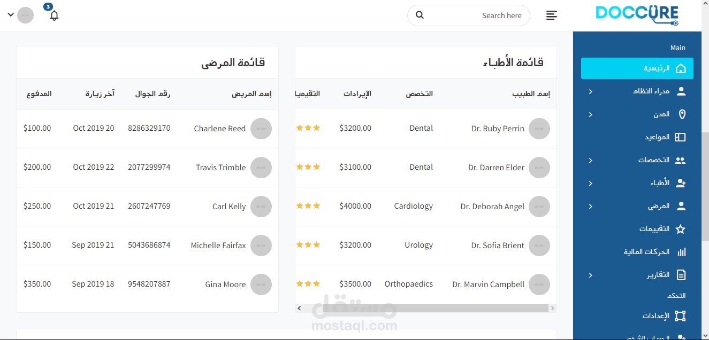Click the notification bell icon
The image size is (709, 340).
pos(54,15)
